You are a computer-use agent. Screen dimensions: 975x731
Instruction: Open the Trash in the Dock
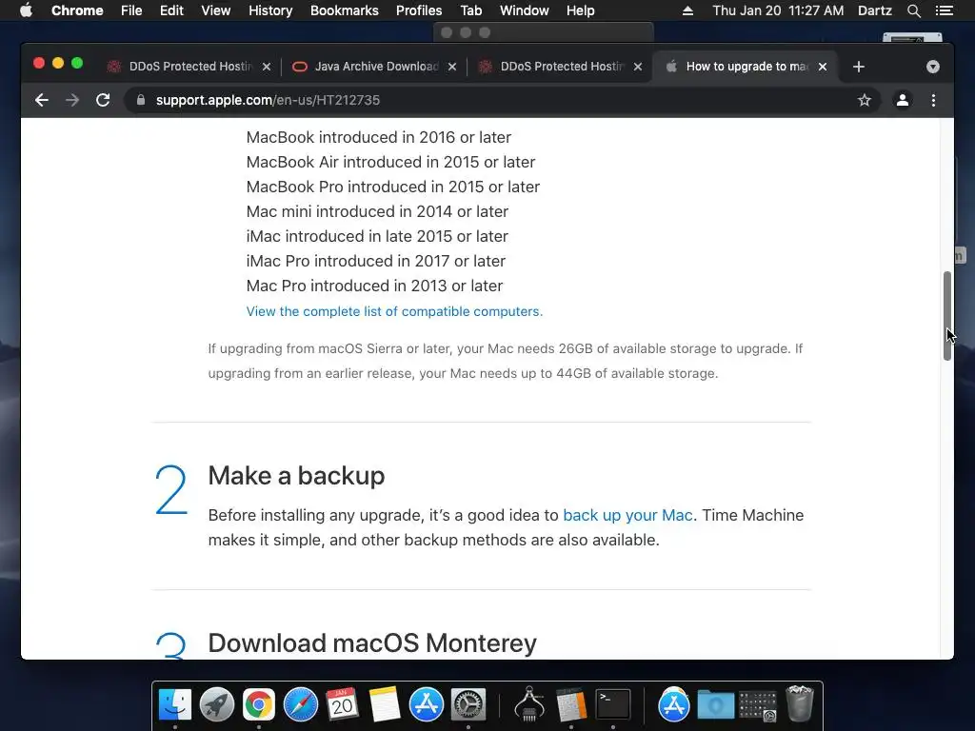800,703
